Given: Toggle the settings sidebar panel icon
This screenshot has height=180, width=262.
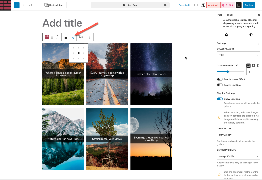Looking at the screenshot, I should [x=238, y=5].
